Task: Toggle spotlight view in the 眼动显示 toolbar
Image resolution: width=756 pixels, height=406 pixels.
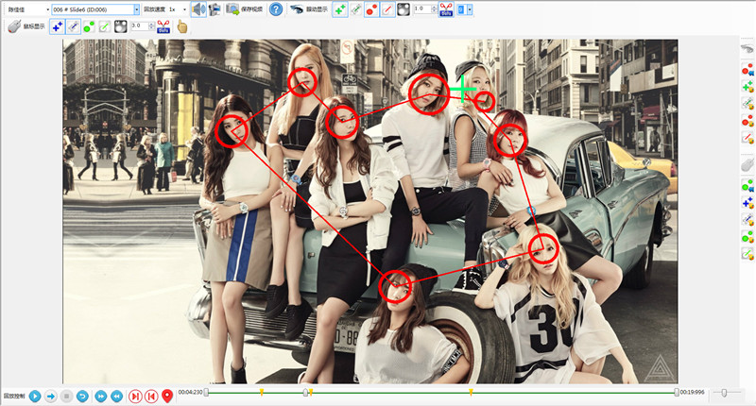Action: (x=404, y=9)
